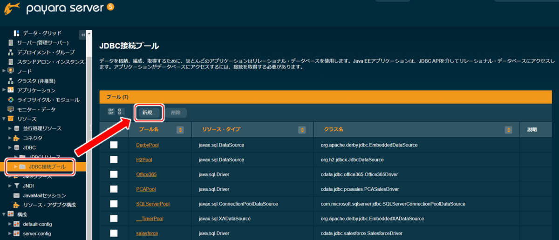
Task: Click the JavaMailセッション envelope icon
Action: 17,195
